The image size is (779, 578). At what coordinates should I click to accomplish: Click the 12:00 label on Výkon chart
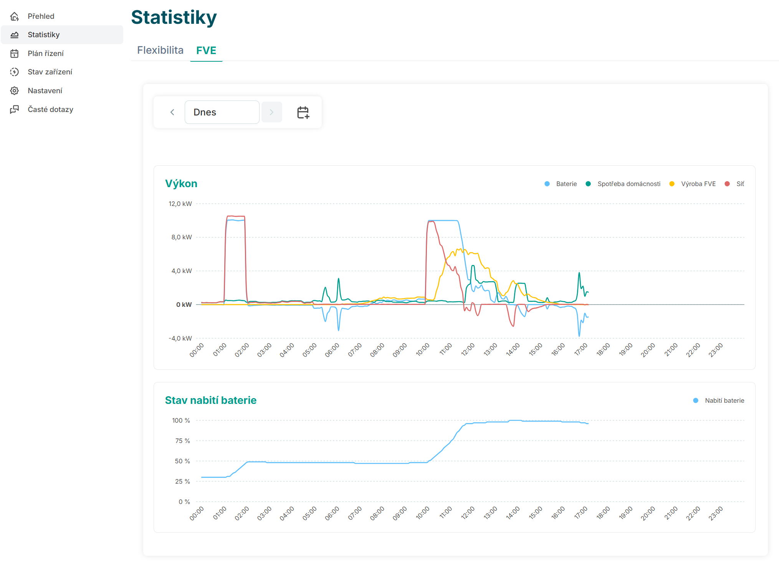(x=468, y=350)
